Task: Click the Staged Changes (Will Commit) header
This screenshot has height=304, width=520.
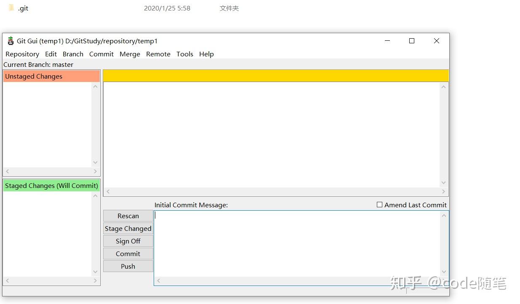Action: click(51, 185)
